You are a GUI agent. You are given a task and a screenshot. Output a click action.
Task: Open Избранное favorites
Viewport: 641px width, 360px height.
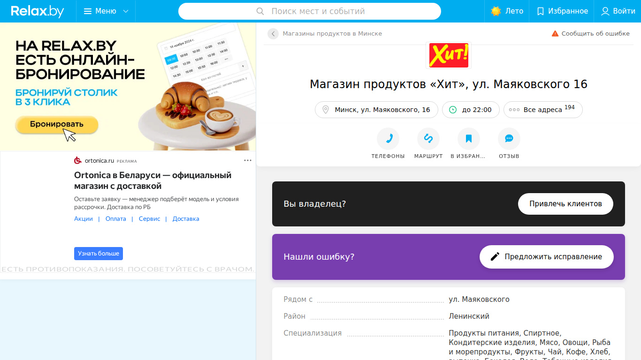tap(562, 11)
